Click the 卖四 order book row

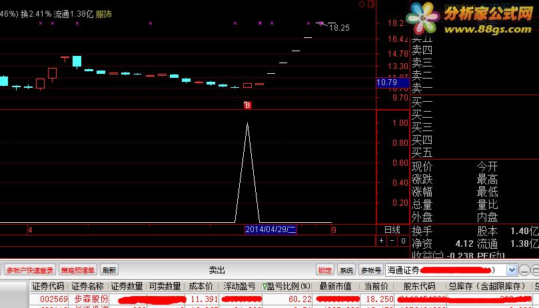click(x=422, y=50)
